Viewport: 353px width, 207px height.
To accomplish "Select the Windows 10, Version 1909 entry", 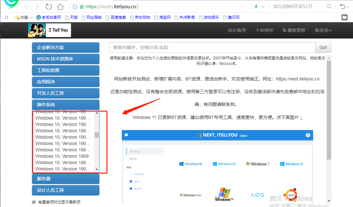I will pyautogui.click(x=62, y=156).
